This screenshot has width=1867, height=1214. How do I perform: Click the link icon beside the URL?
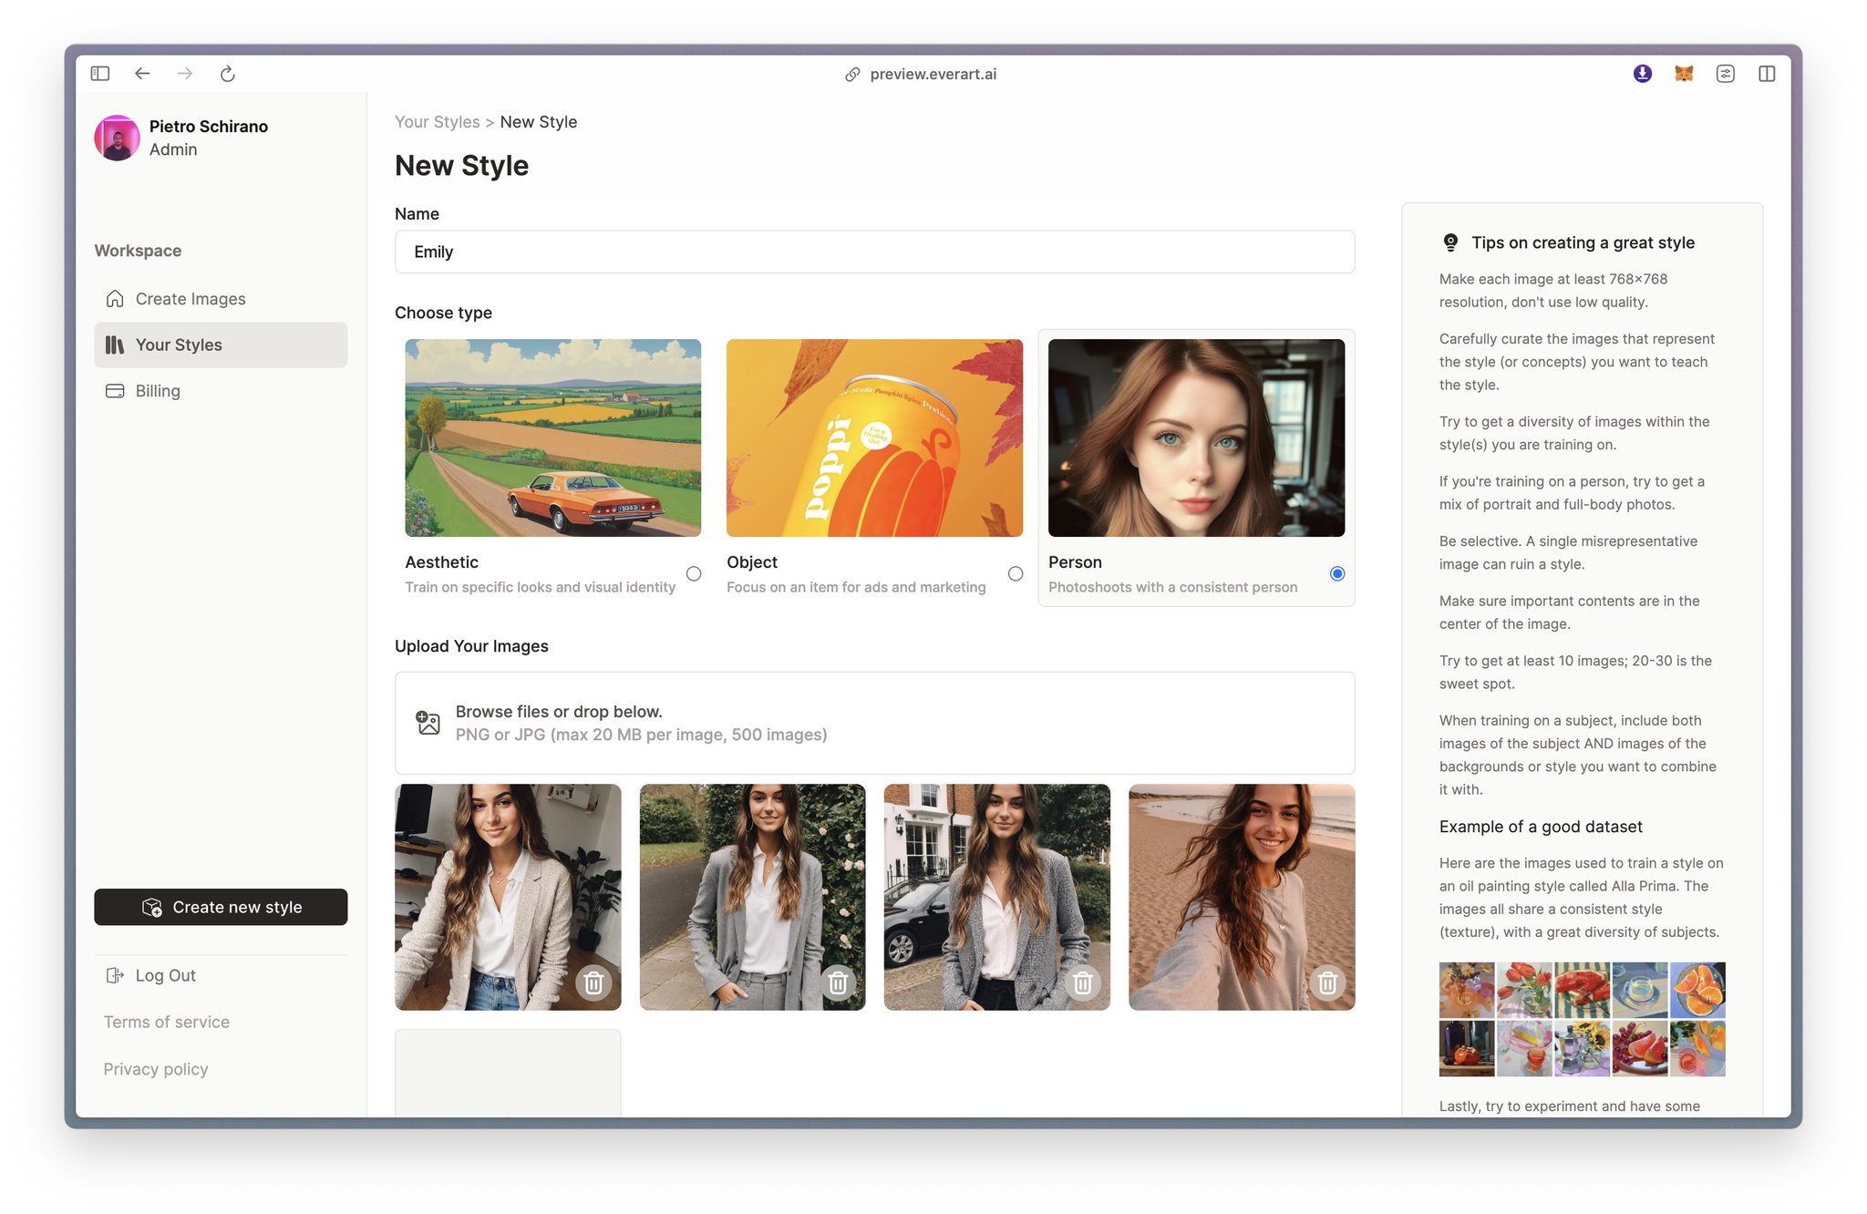[x=852, y=75]
